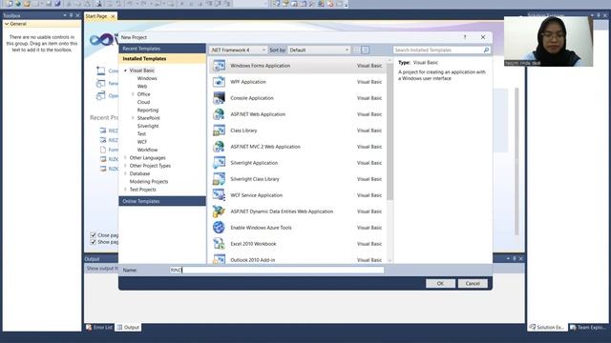Click the project Name input field
The image size is (611, 343).
[x=277, y=270]
